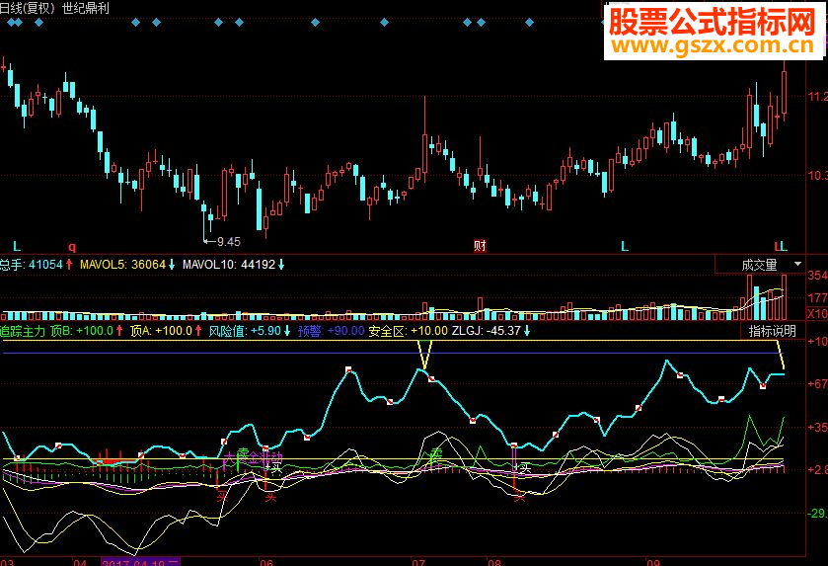
Task: Click the +67 indicator axis label
Action: click(x=817, y=383)
